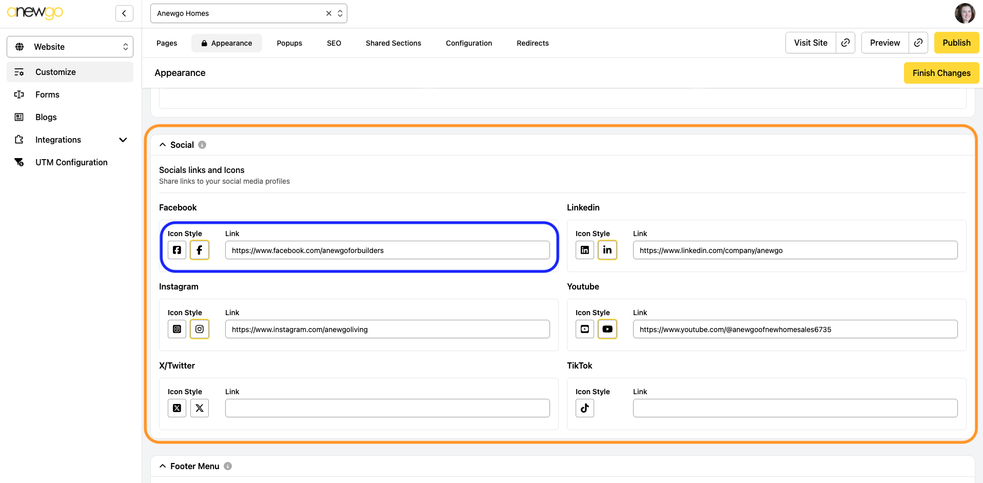This screenshot has height=483, width=983.
Task: Show info tooltip next to Social
Action: (x=202, y=145)
